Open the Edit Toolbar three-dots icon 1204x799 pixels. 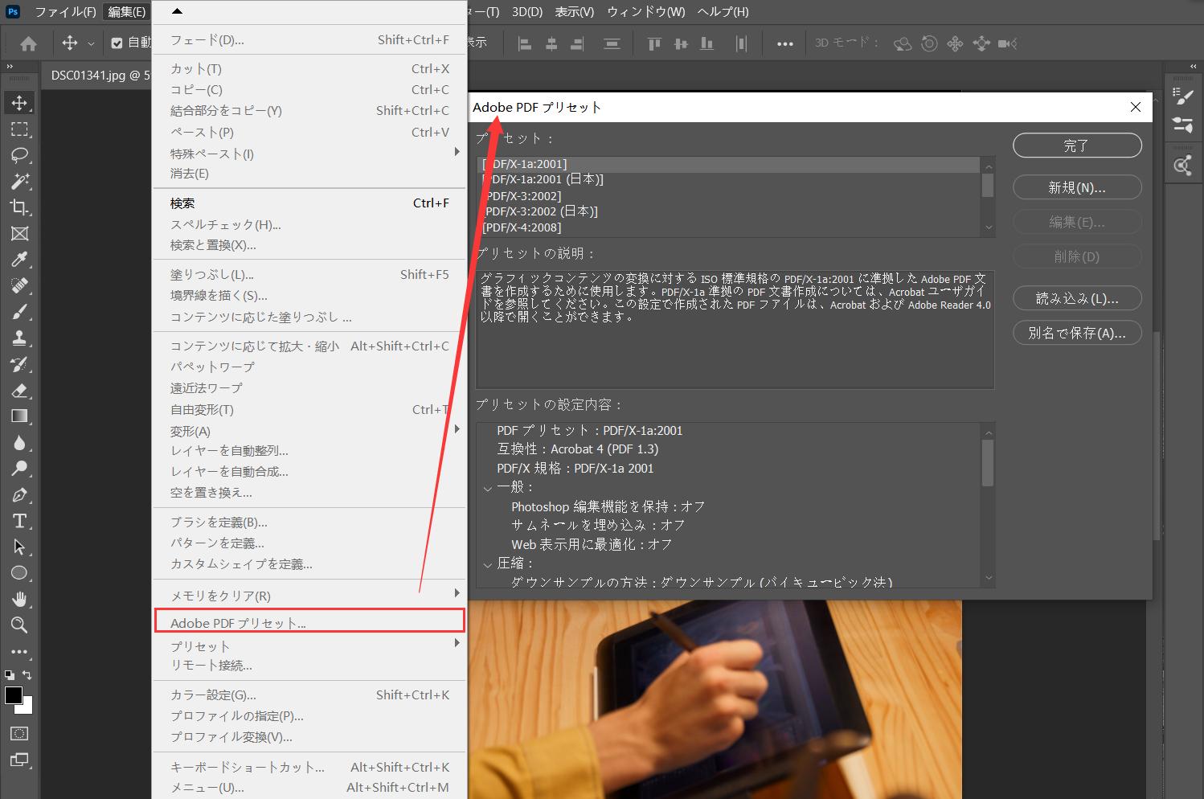pyautogui.click(x=19, y=652)
